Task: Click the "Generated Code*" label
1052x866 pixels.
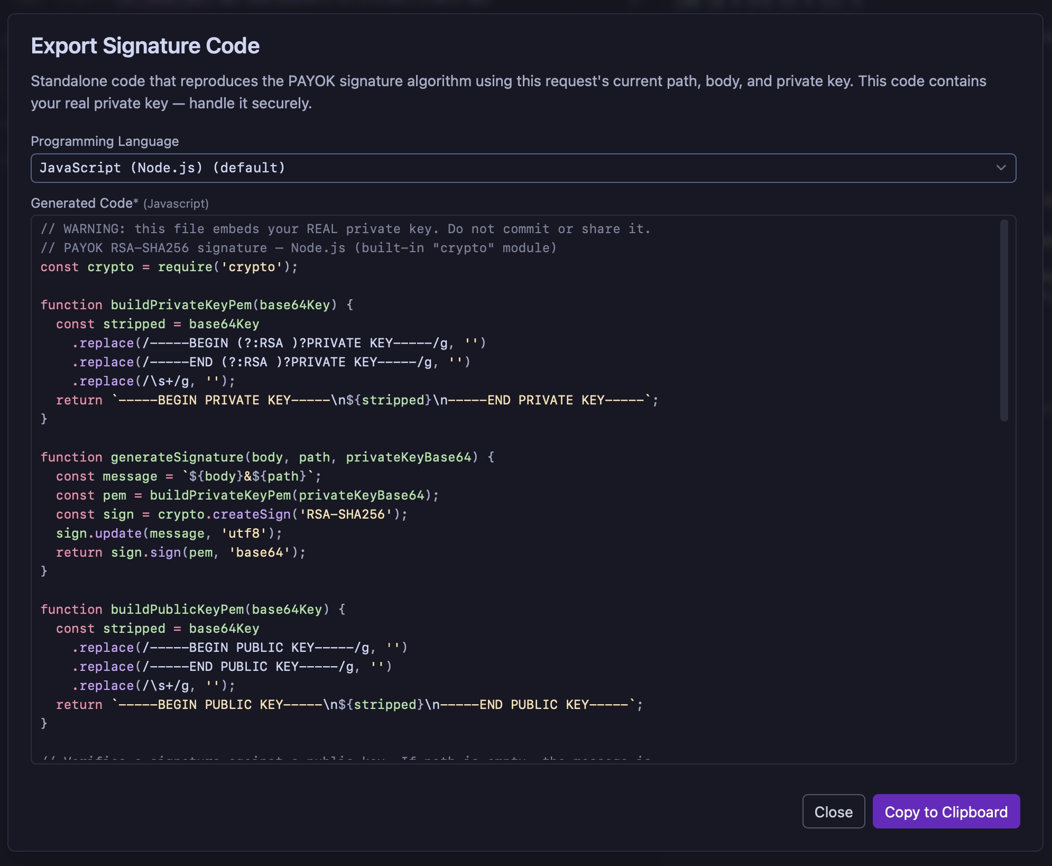Action: click(85, 203)
